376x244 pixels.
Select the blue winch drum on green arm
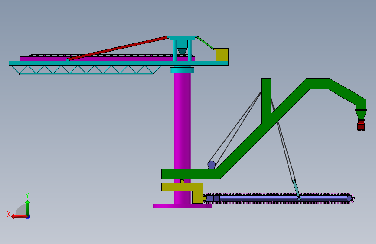212,165
